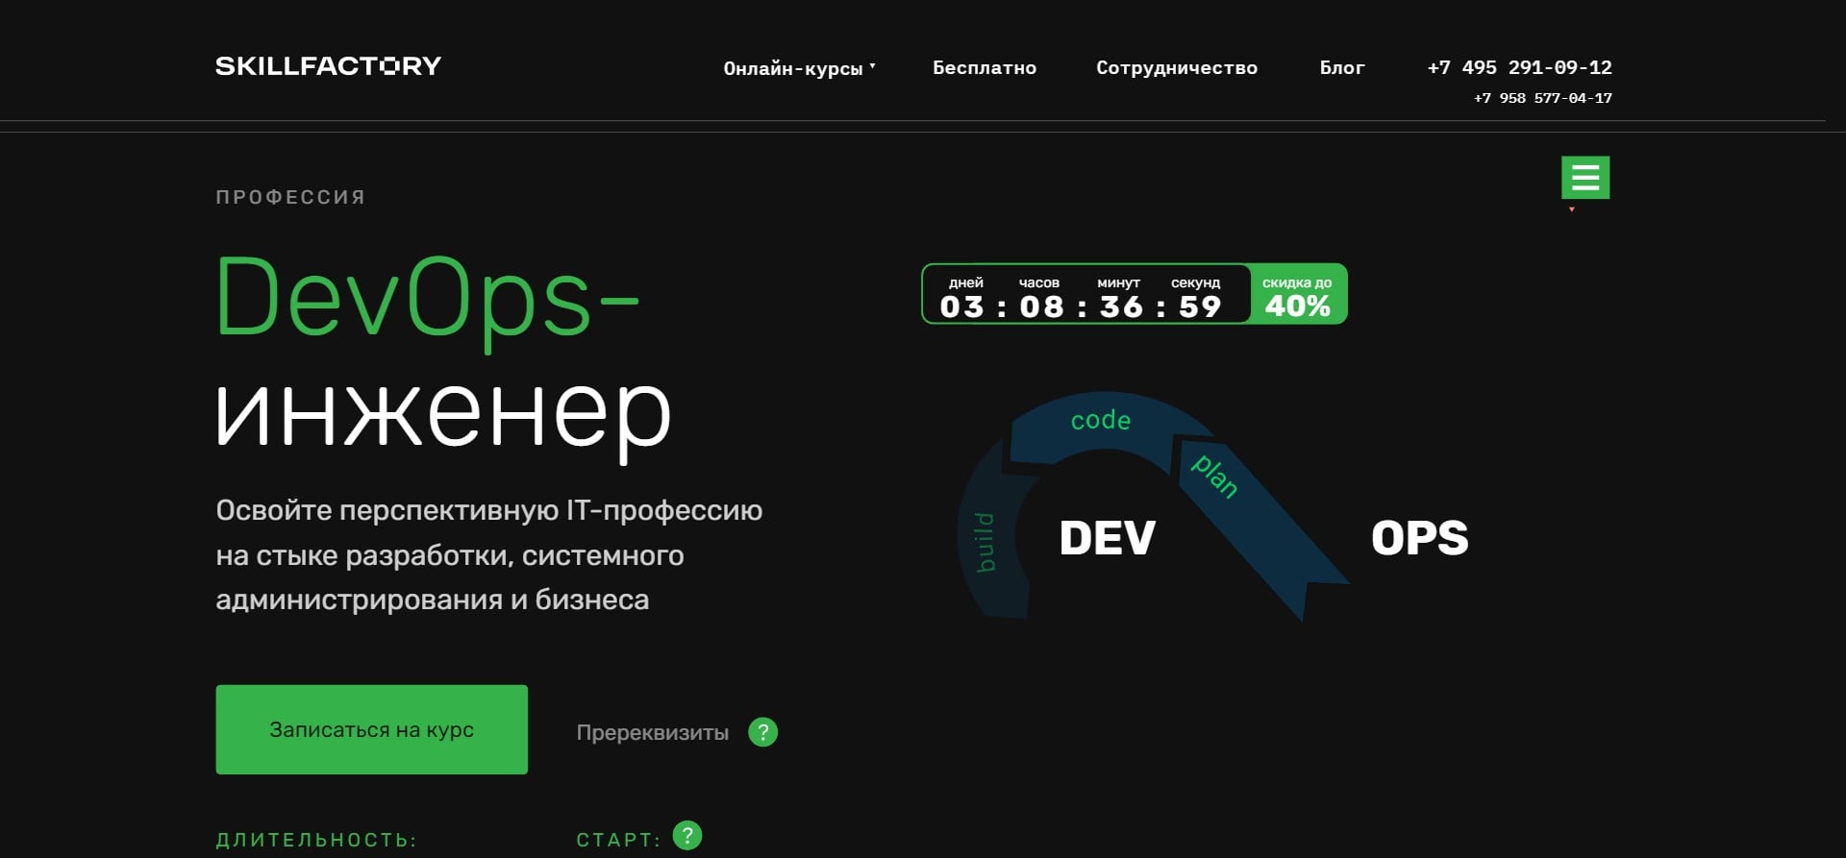Expand the Онлайн-курсы dropdown menu

(x=792, y=68)
